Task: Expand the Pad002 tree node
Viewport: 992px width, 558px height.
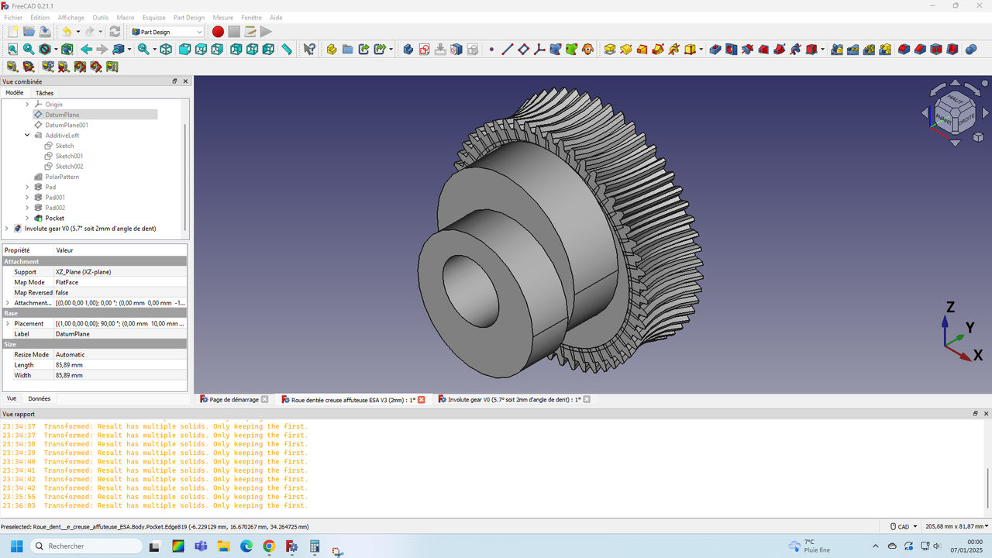Action: (27, 208)
